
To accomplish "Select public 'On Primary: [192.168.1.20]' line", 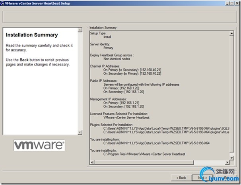I will pos(121,88).
